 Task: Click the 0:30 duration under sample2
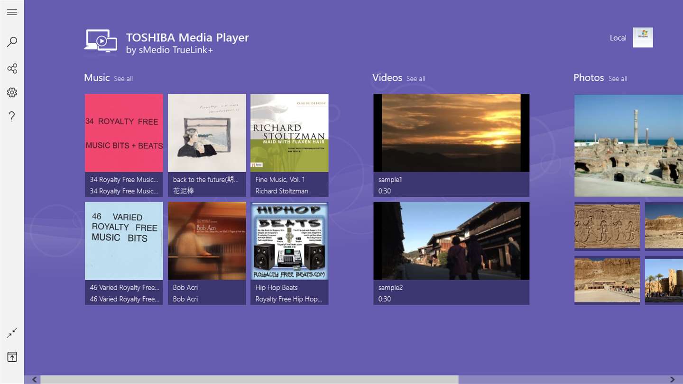pyautogui.click(x=385, y=299)
